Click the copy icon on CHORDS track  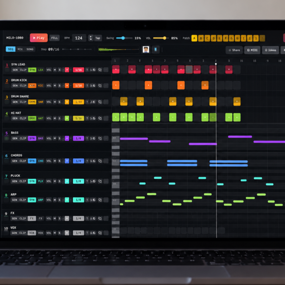(100, 161)
